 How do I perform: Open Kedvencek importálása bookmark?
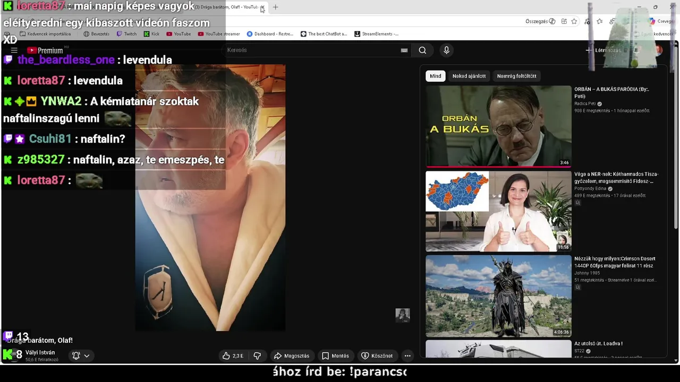45,34
